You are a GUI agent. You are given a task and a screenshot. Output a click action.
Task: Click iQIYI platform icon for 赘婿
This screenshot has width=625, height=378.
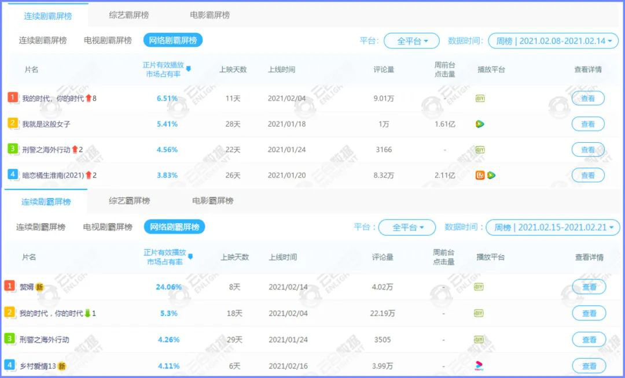[479, 287]
